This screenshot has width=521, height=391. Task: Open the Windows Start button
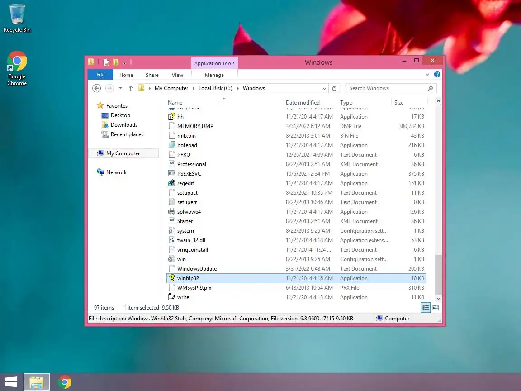coord(11,382)
